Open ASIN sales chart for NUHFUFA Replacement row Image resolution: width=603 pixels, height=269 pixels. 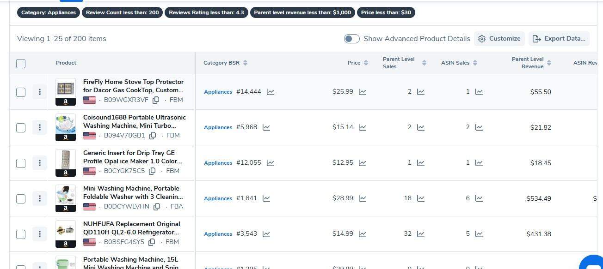(x=479, y=234)
